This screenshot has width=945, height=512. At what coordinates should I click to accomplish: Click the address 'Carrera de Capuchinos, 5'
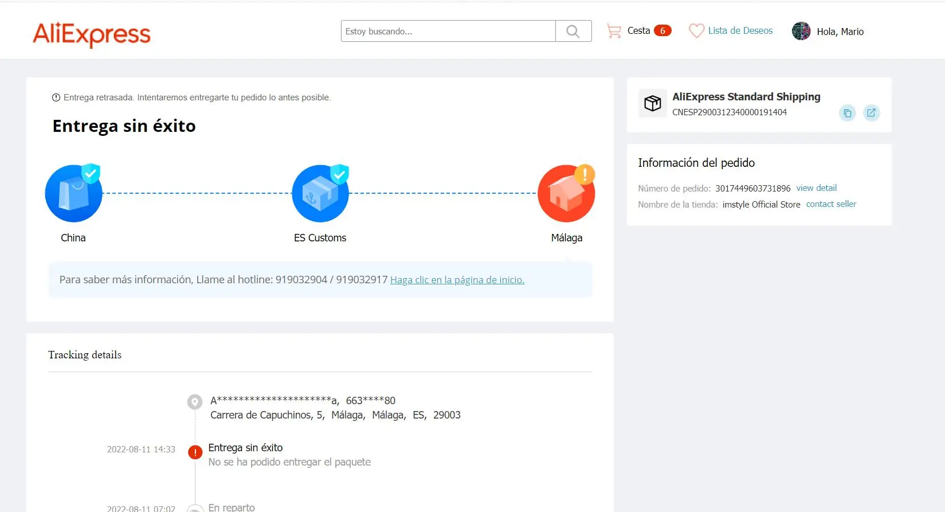click(x=268, y=415)
